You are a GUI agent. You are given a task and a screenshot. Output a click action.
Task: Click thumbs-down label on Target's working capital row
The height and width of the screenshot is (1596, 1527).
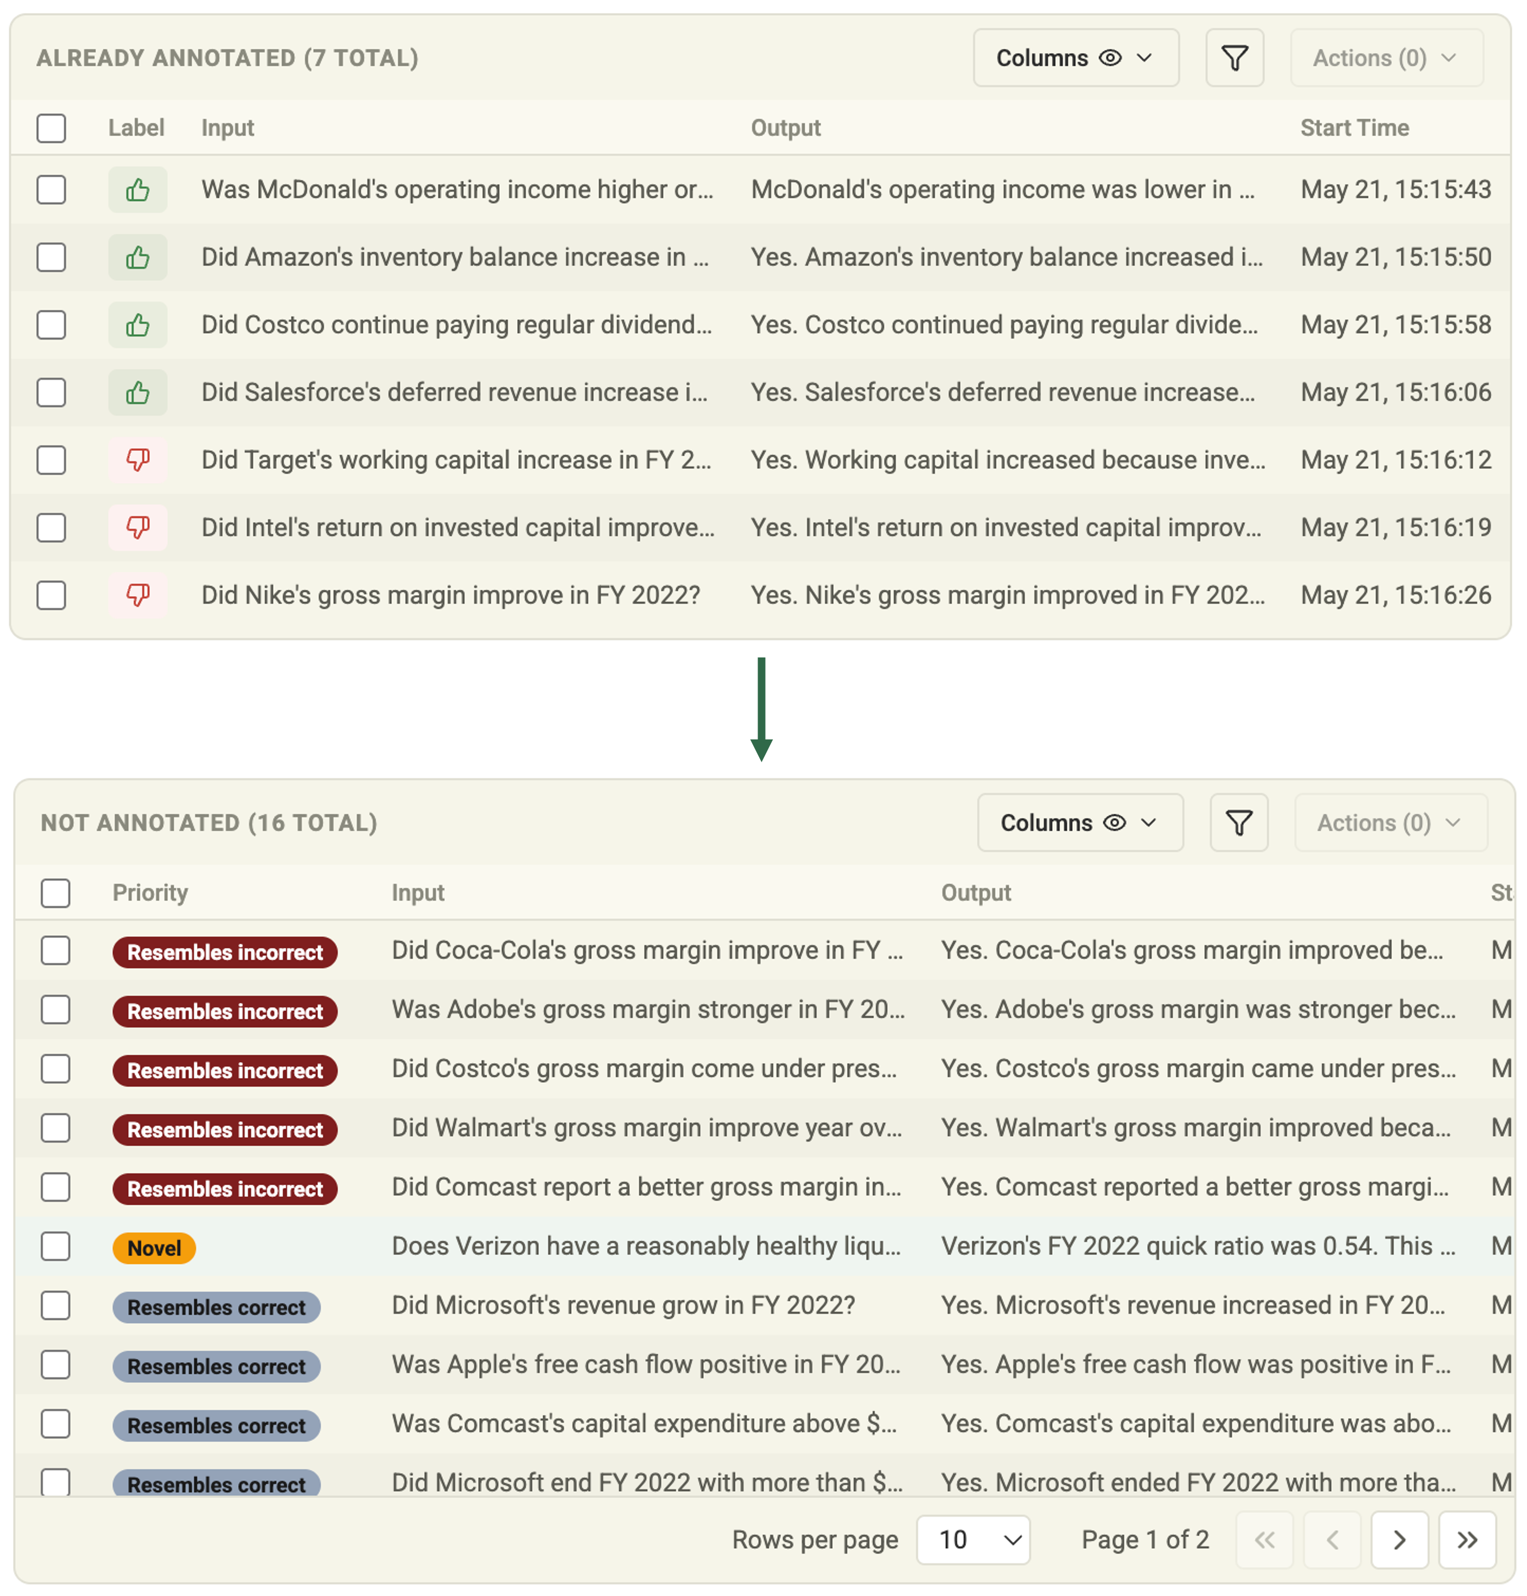pos(138,460)
